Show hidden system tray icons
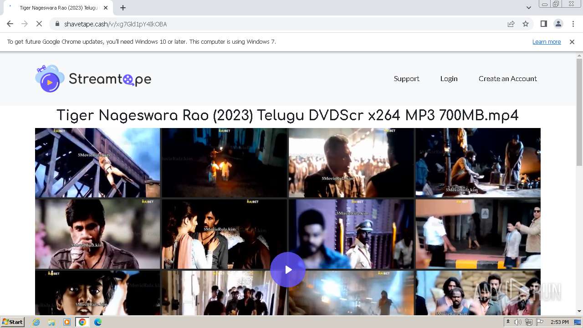Image resolution: width=583 pixels, height=328 pixels. 508,322
